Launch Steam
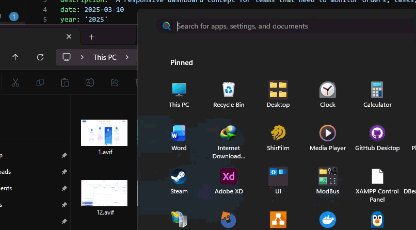416x230 pixels. (x=179, y=181)
